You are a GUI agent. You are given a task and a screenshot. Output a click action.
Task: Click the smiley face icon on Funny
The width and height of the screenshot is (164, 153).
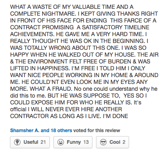[61, 142]
